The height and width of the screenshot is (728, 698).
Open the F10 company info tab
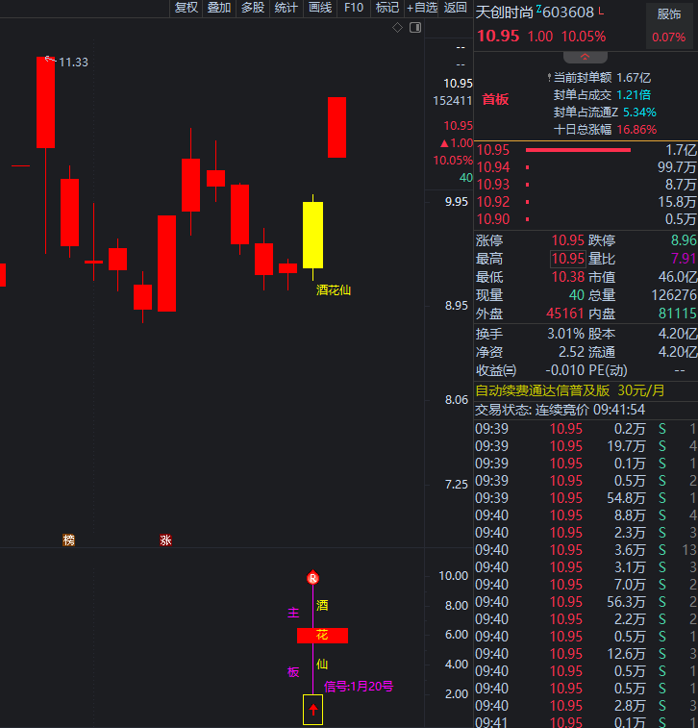click(354, 8)
